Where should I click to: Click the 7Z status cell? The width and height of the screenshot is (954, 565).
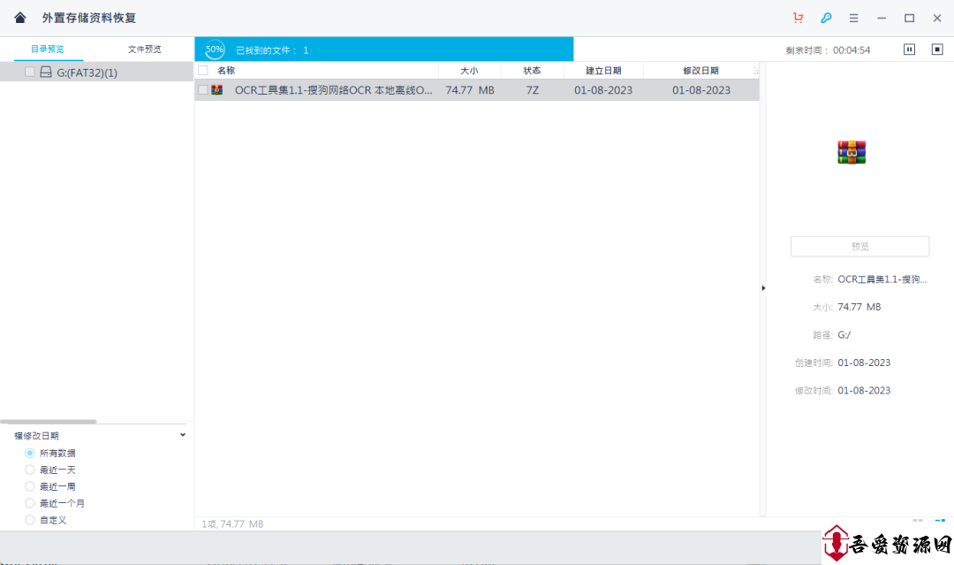[x=533, y=90]
